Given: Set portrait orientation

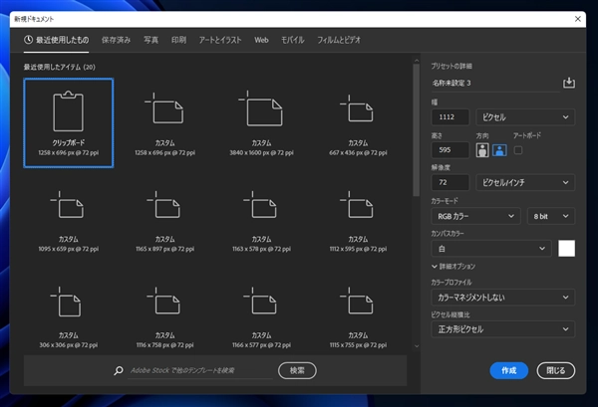Looking at the screenshot, I should click(482, 150).
